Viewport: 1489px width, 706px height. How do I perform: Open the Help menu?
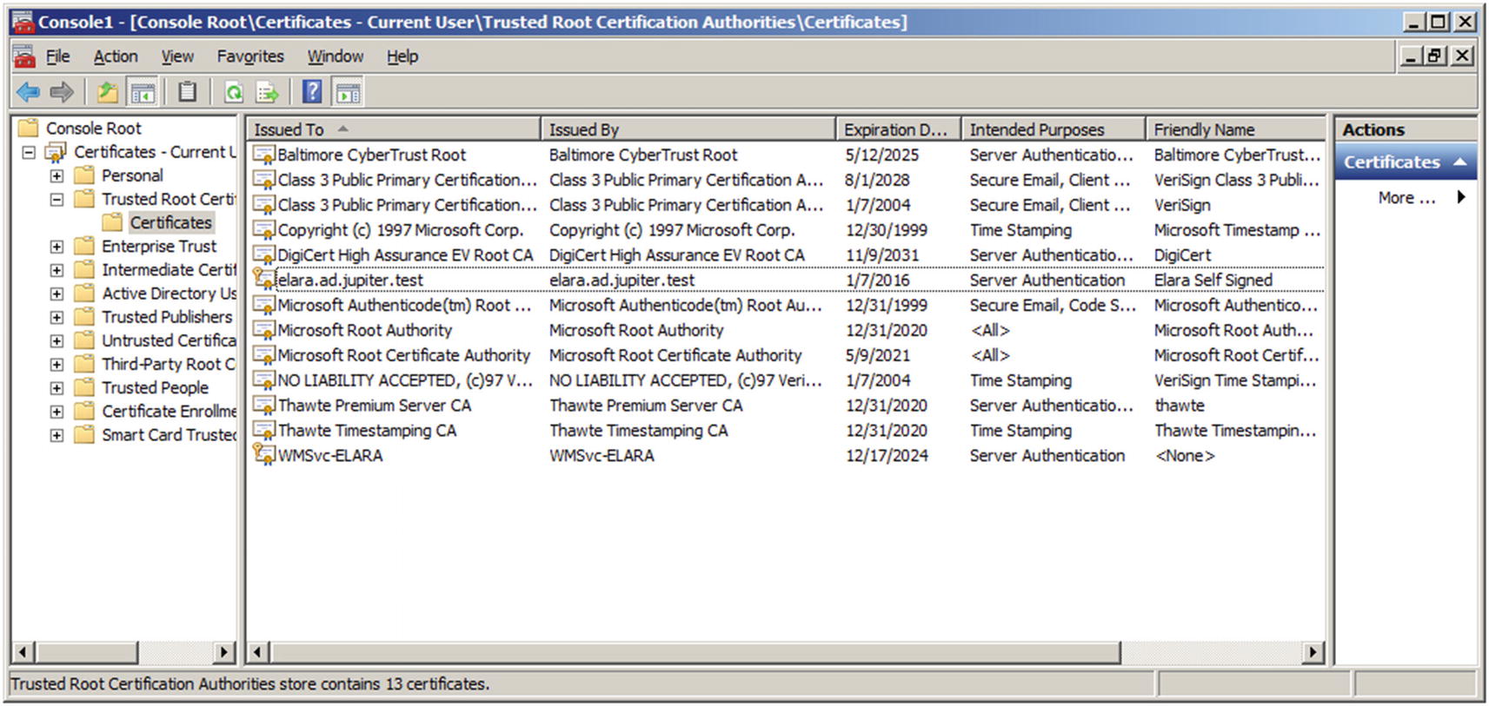[402, 56]
